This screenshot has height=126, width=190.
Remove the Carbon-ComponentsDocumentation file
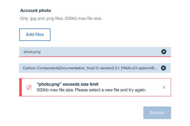[x=163, y=68]
